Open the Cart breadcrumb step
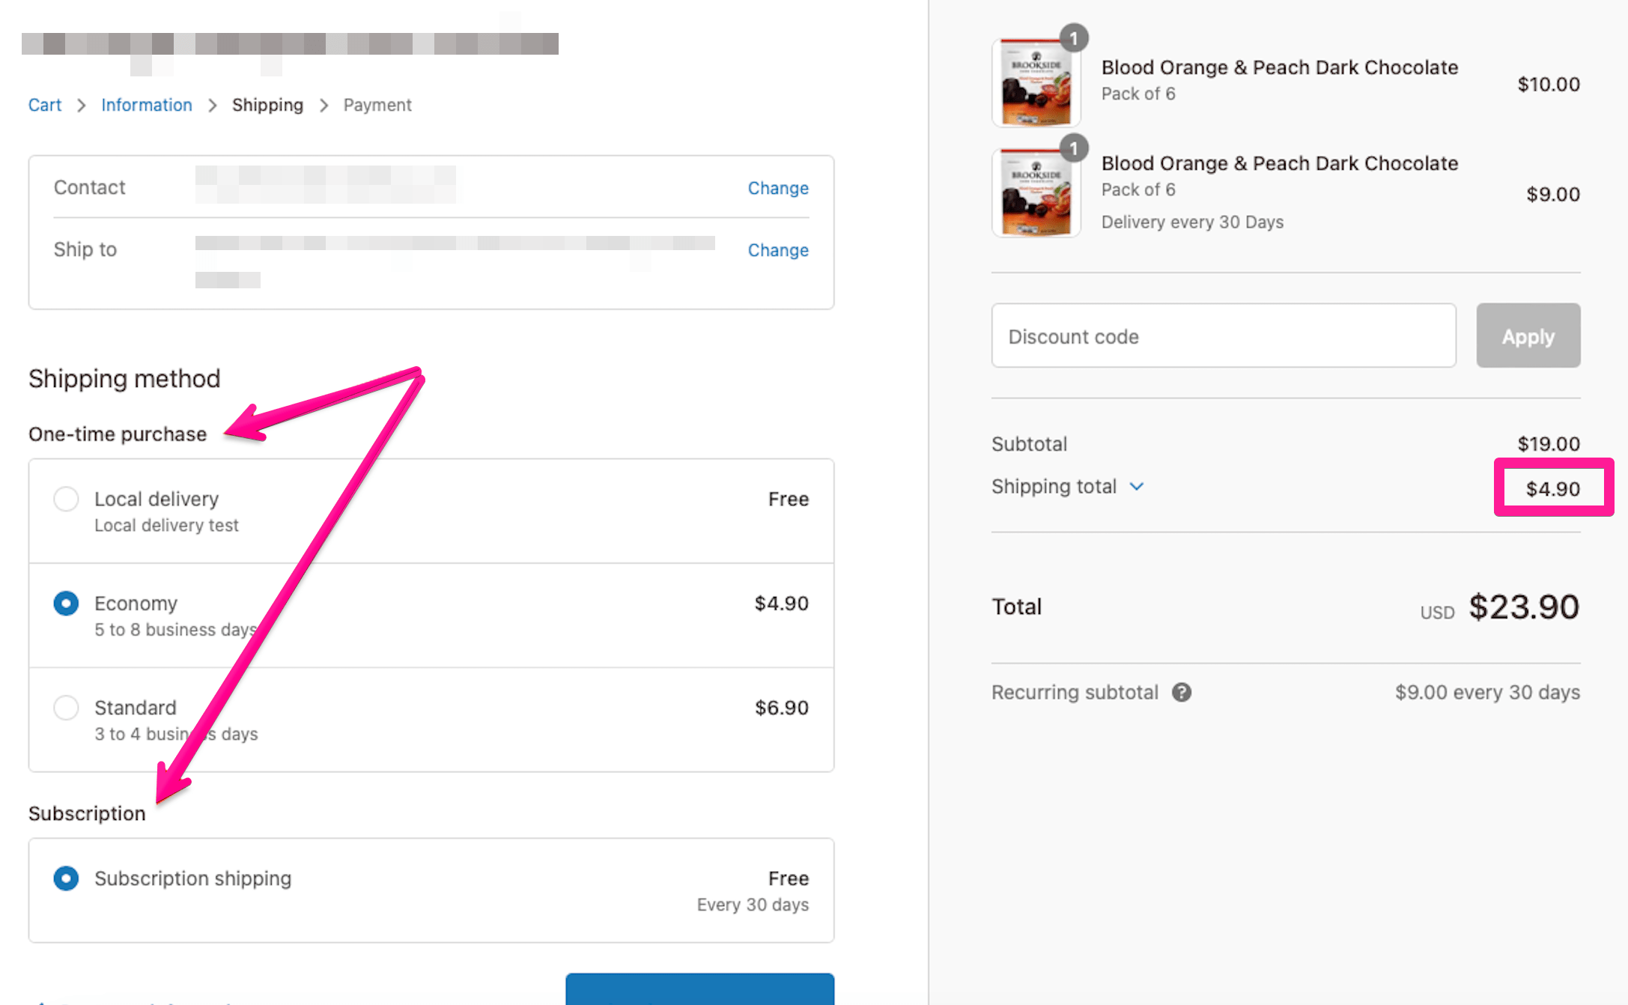Screen dimensions: 1628x1005 tap(44, 105)
